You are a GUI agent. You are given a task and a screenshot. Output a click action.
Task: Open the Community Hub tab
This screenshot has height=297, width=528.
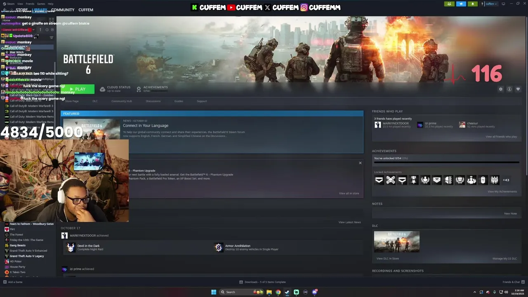[122, 101]
